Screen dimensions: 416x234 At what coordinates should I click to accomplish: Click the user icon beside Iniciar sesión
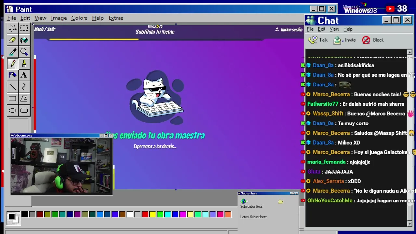point(277,29)
